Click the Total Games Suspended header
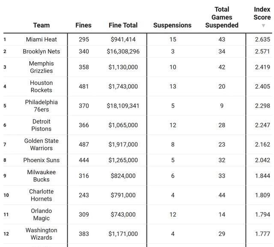 222,17
